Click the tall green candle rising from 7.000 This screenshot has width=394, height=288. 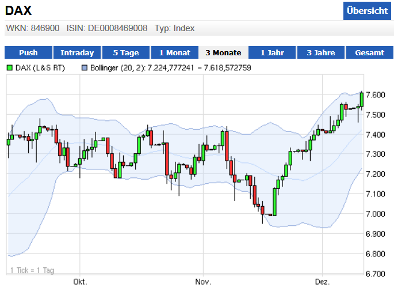pyautogui.click(x=274, y=202)
